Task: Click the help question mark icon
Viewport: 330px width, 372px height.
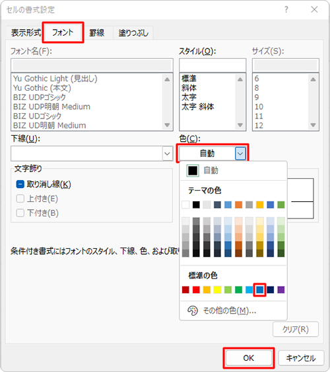Action: [286, 9]
